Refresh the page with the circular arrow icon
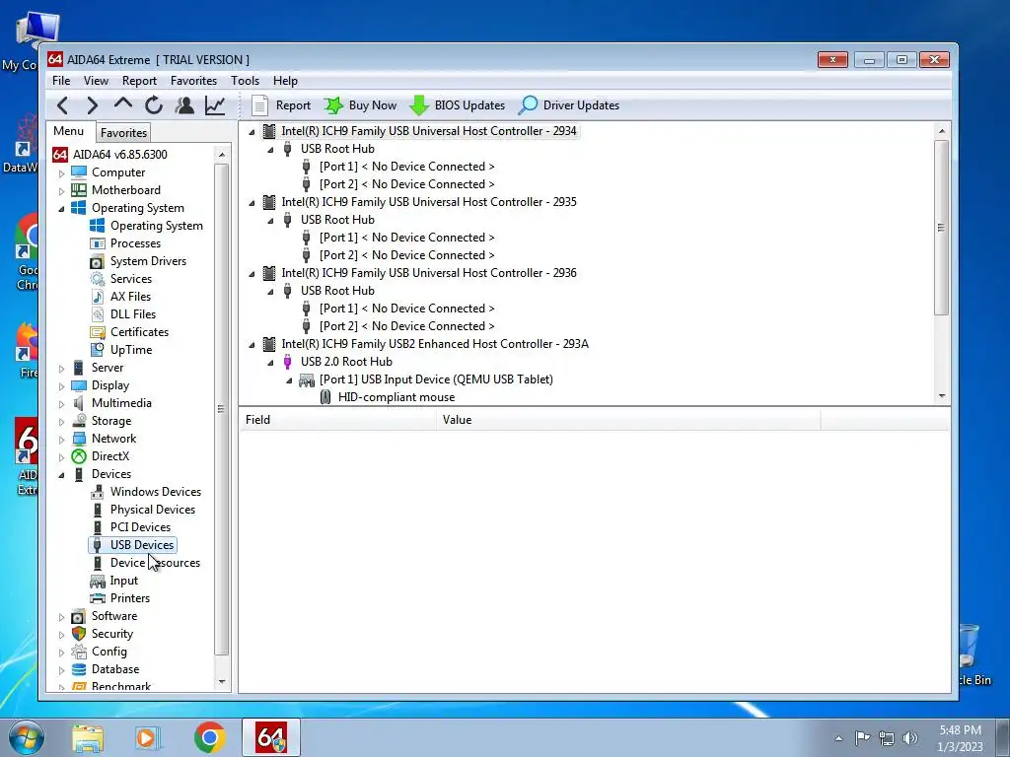1010x757 pixels. (x=153, y=104)
